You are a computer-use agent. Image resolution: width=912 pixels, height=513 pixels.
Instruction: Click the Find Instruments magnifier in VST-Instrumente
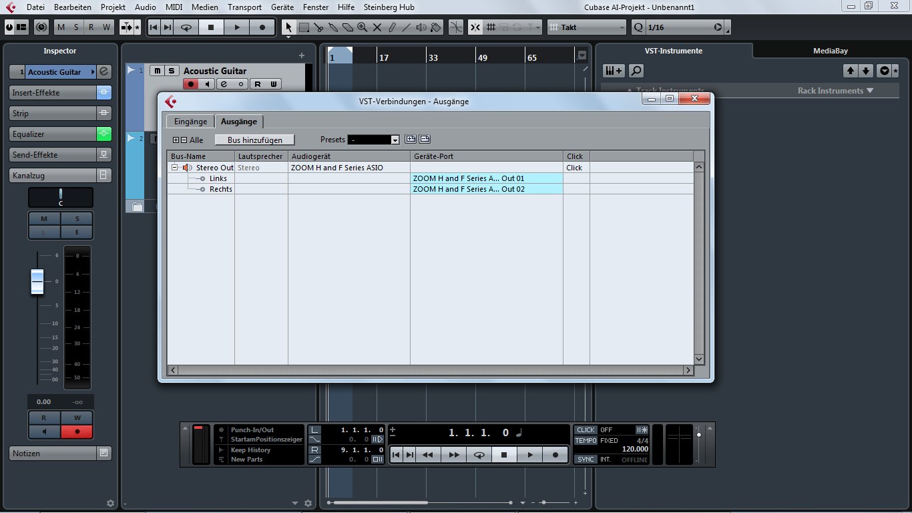point(636,70)
